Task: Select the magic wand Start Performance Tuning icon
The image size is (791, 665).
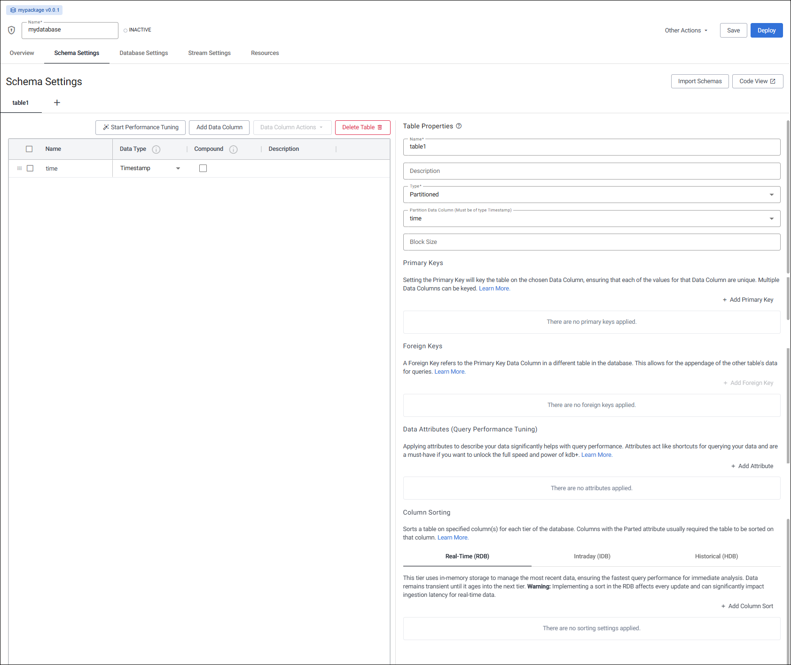Action: [105, 127]
